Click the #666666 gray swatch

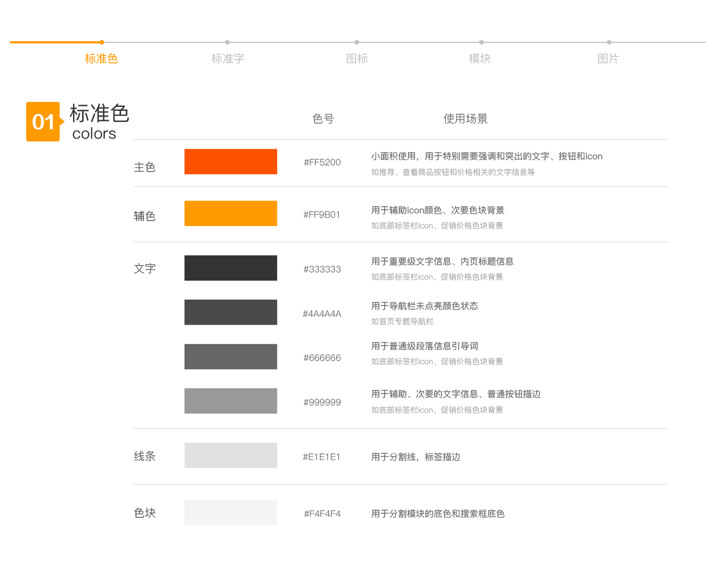tap(231, 356)
